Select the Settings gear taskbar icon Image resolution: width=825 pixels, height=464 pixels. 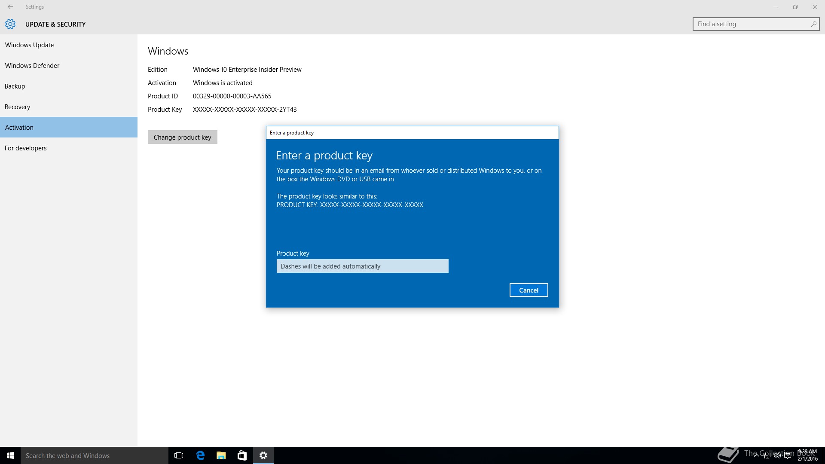coord(263,455)
